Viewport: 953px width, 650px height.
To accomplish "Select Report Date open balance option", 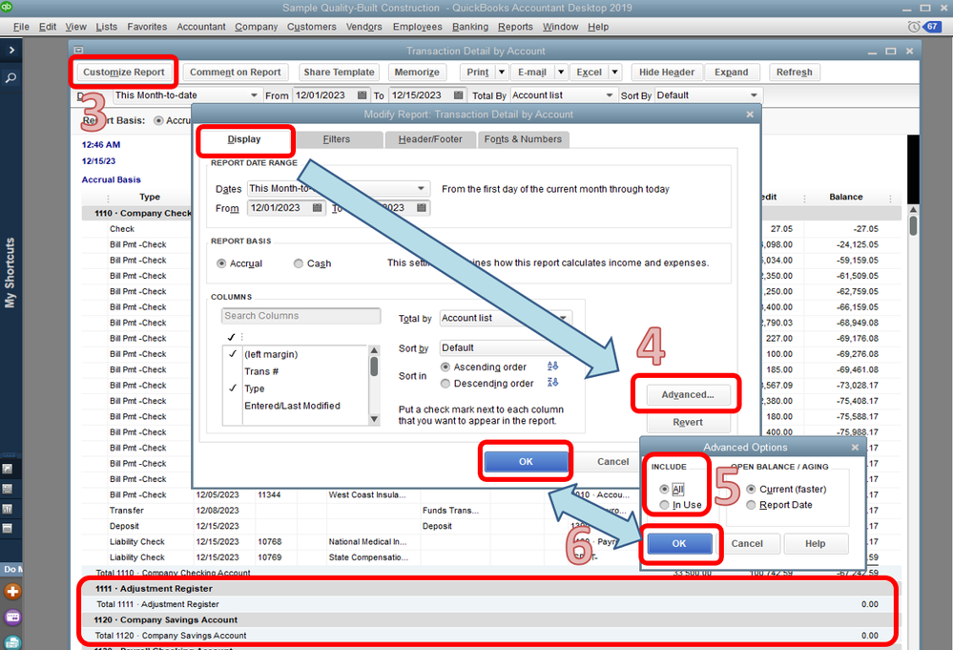I will (x=751, y=505).
